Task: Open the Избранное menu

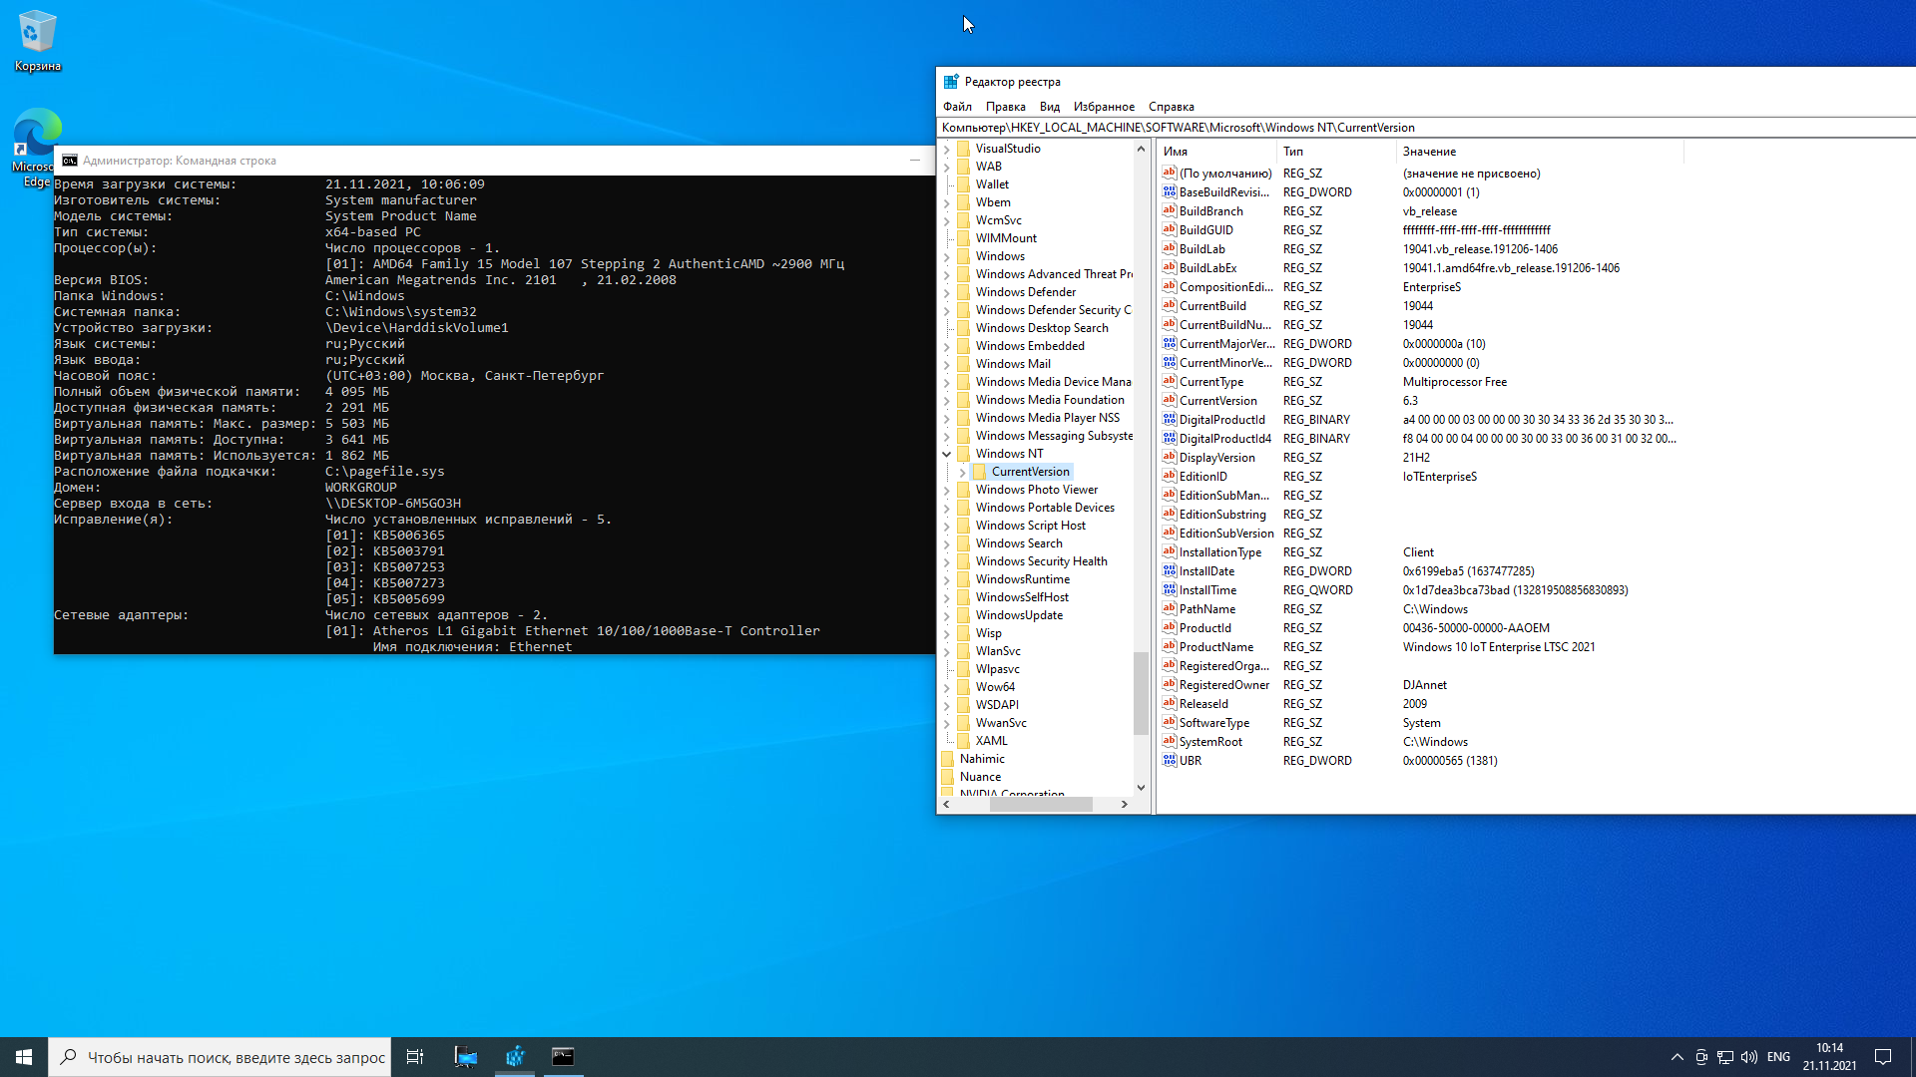Action: point(1103,107)
